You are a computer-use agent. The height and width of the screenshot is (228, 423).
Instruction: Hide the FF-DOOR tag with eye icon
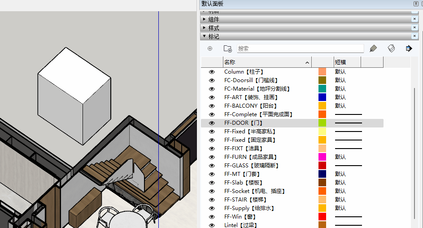212,123
